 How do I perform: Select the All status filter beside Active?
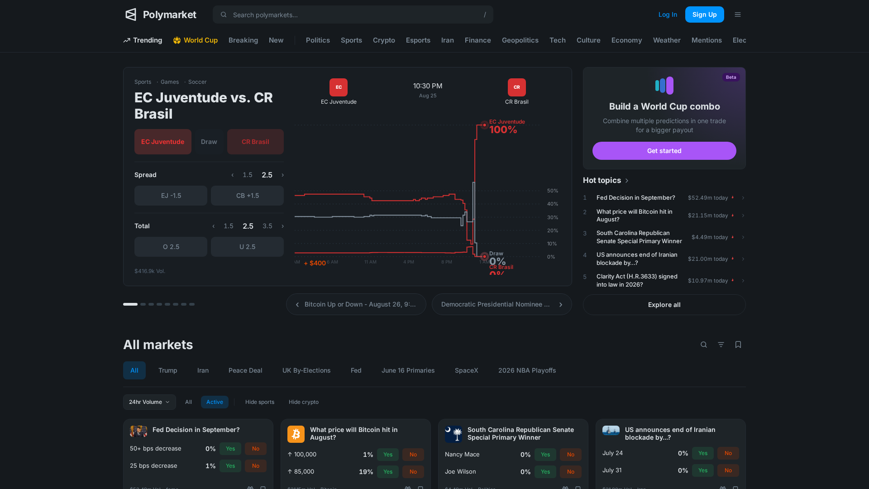pyautogui.click(x=188, y=402)
